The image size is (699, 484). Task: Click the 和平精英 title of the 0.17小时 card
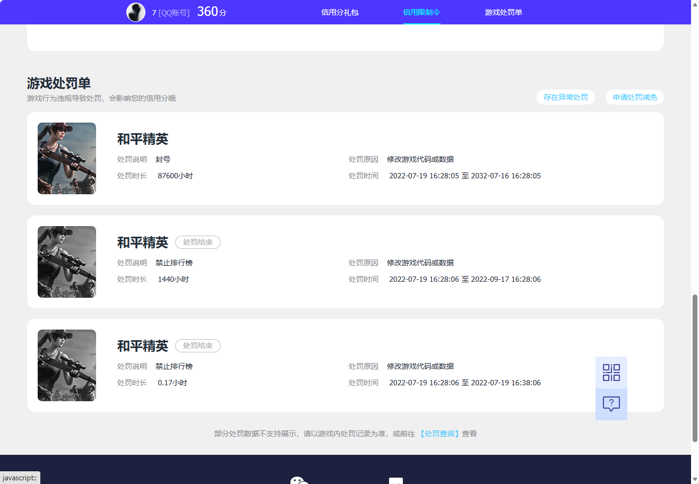pyautogui.click(x=143, y=346)
